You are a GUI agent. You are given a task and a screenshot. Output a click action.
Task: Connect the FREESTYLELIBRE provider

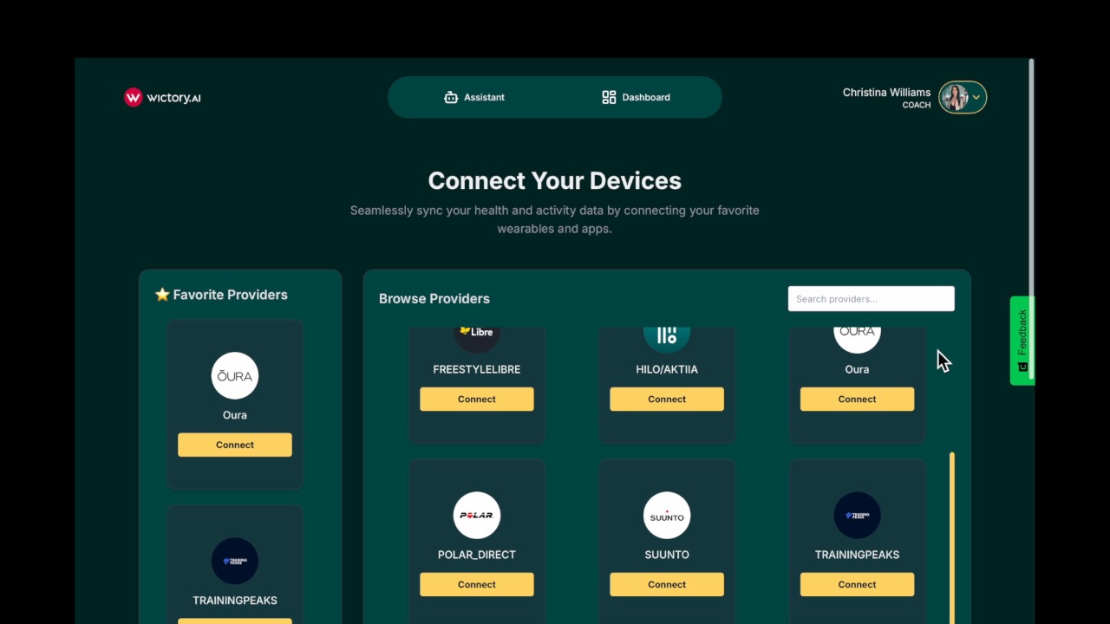pyautogui.click(x=477, y=400)
